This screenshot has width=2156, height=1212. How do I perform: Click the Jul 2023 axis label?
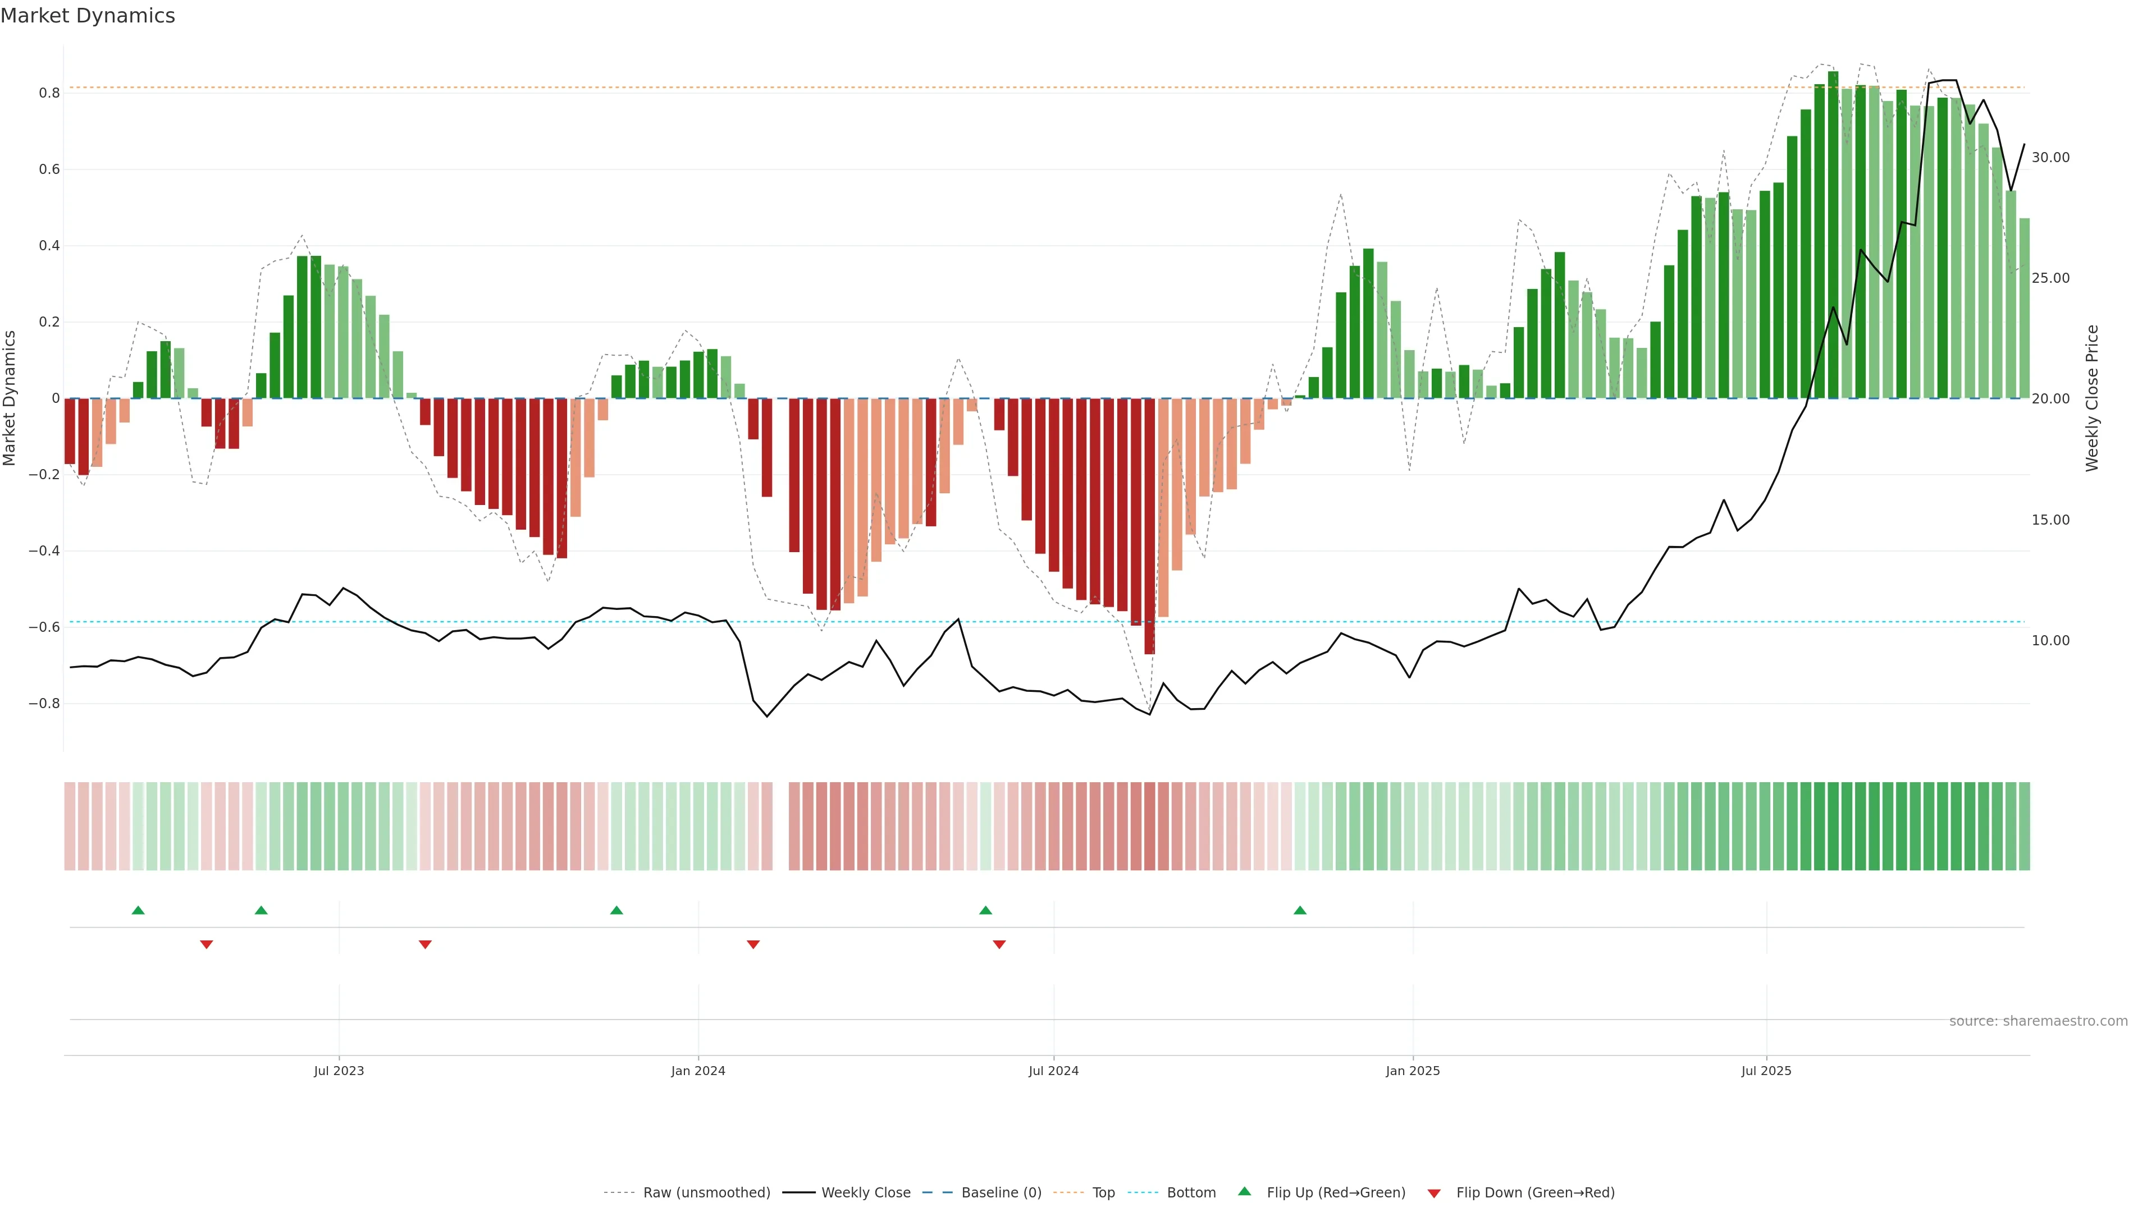click(x=339, y=1071)
